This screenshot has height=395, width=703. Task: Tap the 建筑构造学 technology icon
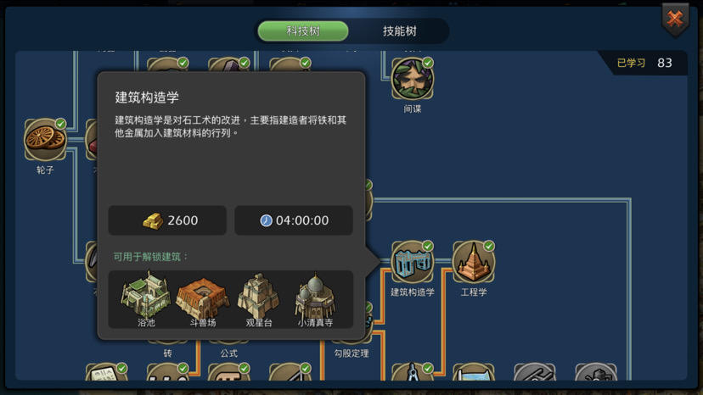pos(412,262)
